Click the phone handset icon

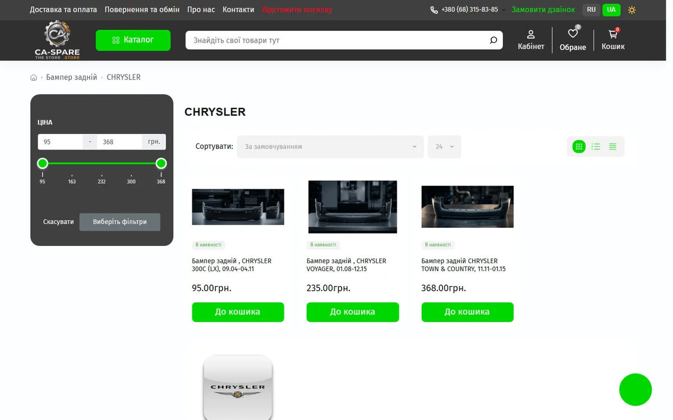[434, 10]
